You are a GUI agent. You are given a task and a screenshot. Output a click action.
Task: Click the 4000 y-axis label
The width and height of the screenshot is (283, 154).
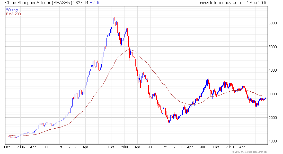click(x=273, y=70)
